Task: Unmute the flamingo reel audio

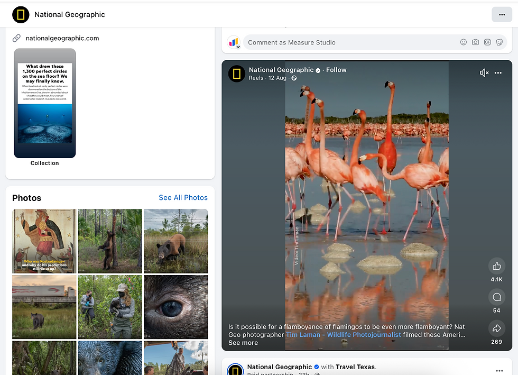Action: [484, 73]
